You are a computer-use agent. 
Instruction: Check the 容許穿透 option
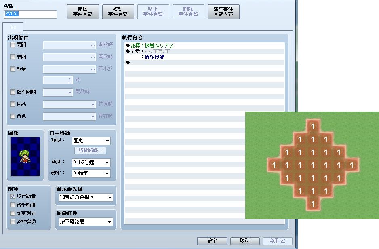pos(13,222)
